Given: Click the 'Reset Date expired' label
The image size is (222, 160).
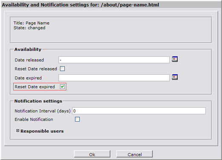Looking at the screenshot, I should click(35, 87).
